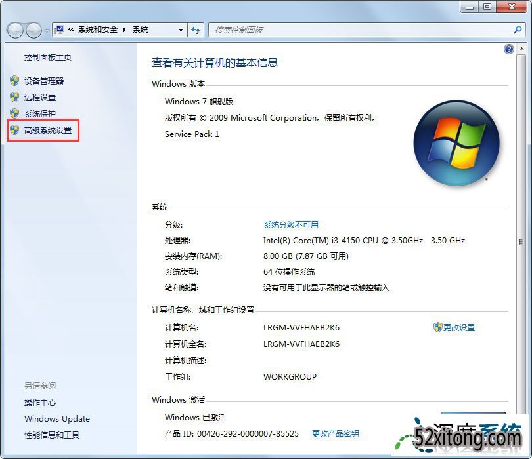Image resolution: width=532 pixels, height=459 pixels.
Task: Click the Forward navigation arrow button
Action: coord(34,30)
